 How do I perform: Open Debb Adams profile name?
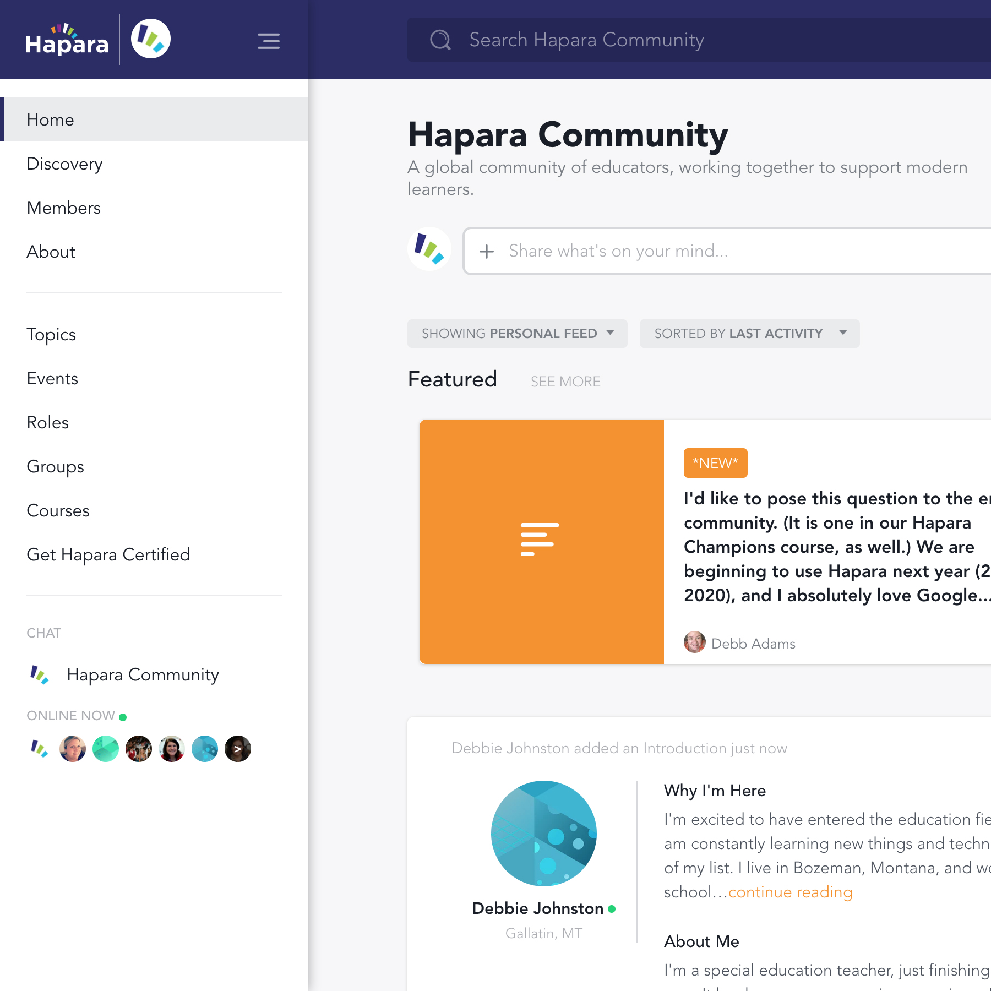pyautogui.click(x=753, y=644)
